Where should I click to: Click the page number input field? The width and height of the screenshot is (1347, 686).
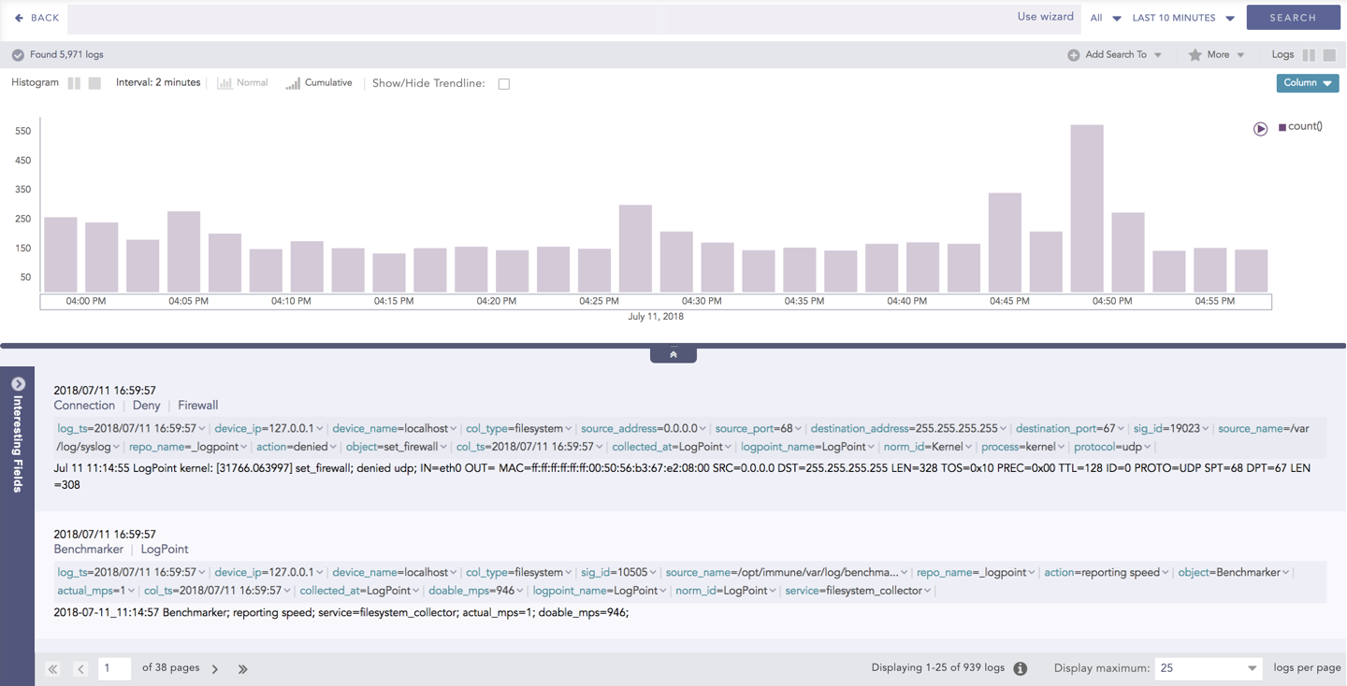(x=114, y=668)
